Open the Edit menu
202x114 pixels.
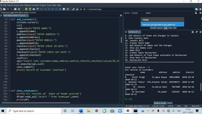coord(5,5)
